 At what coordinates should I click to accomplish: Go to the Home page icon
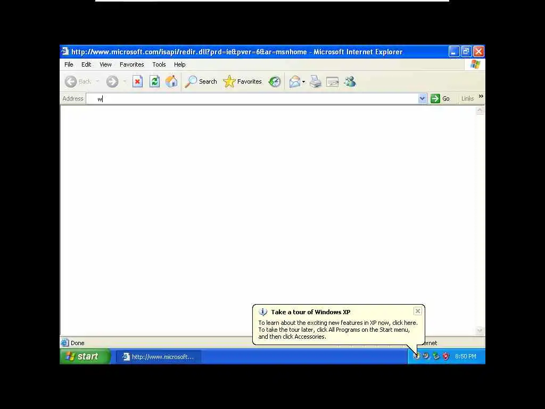(171, 81)
